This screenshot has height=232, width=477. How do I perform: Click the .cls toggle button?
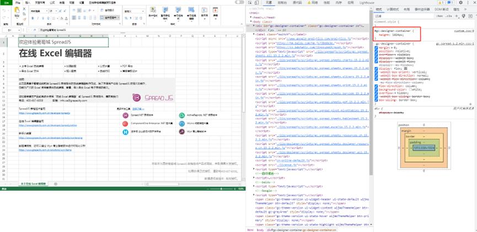click(448, 16)
